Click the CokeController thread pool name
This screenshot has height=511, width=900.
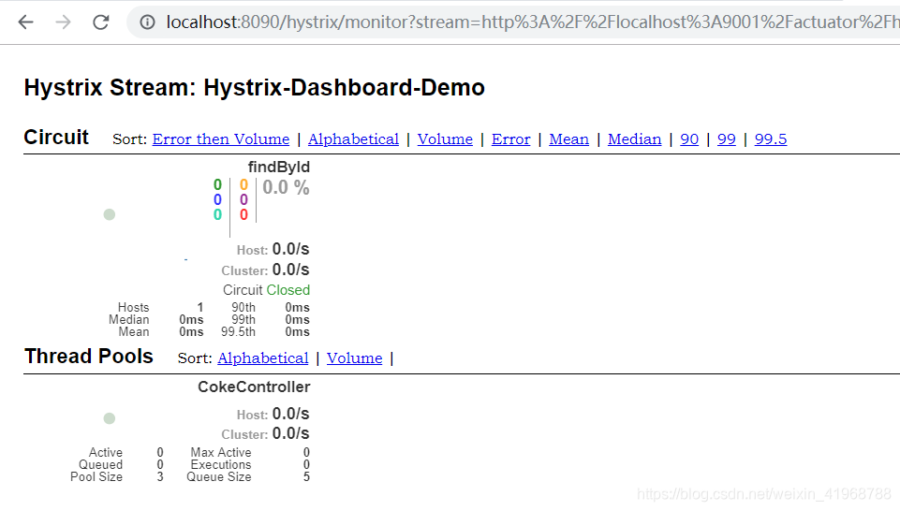coord(254,387)
